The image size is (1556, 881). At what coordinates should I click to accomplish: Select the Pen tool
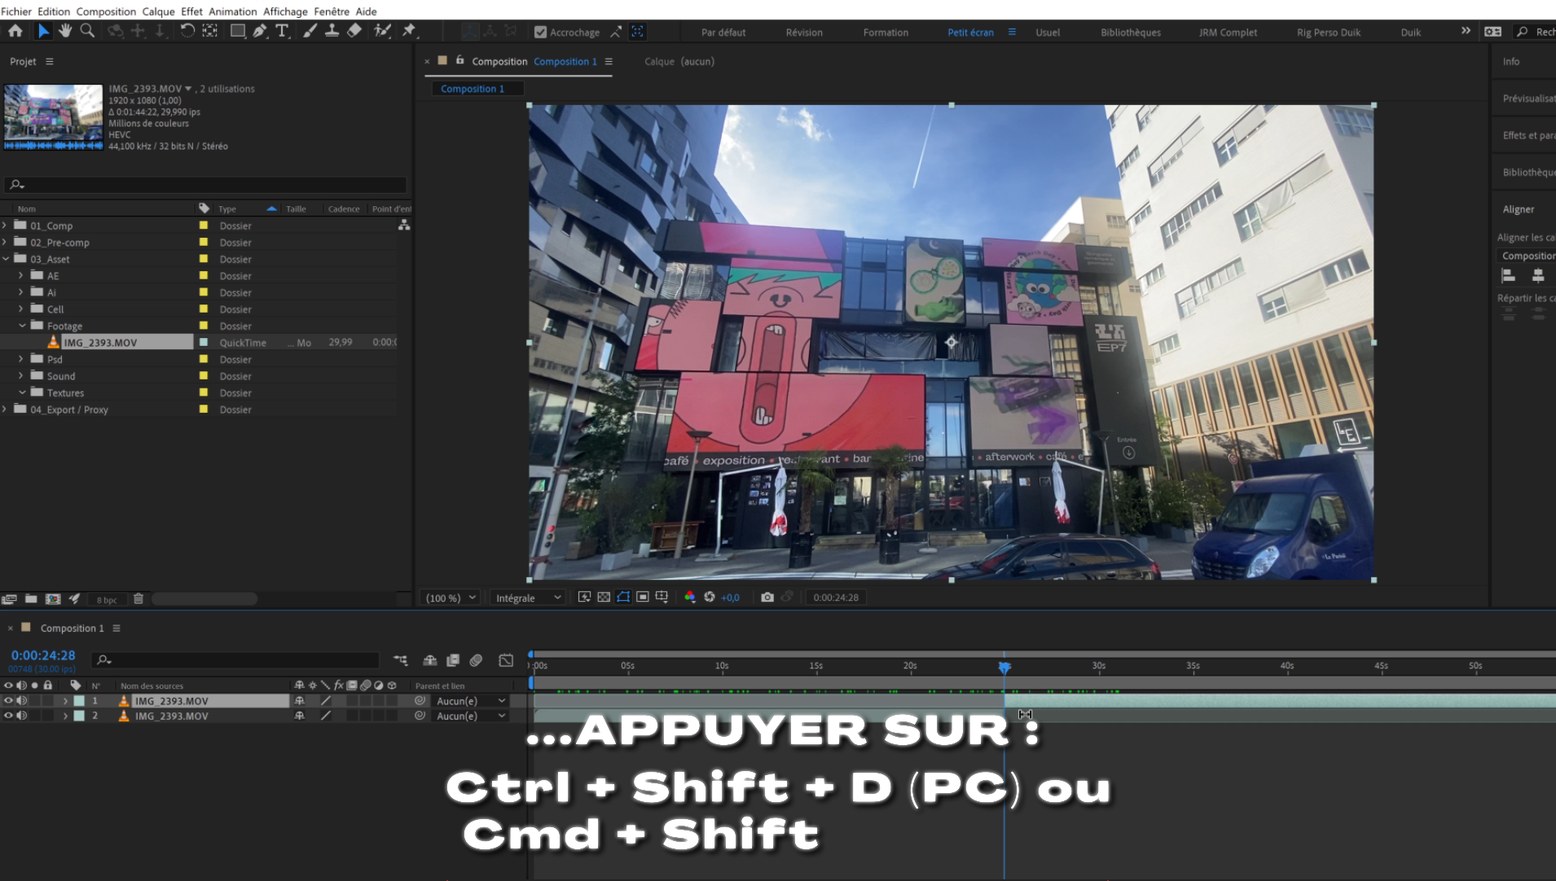pos(260,31)
